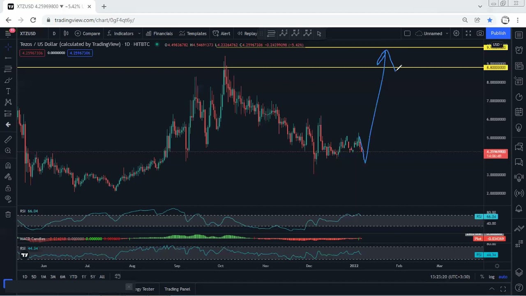Image resolution: width=526 pixels, height=296 pixels.
Task: Open the Financials menu
Action: pos(159,33)
